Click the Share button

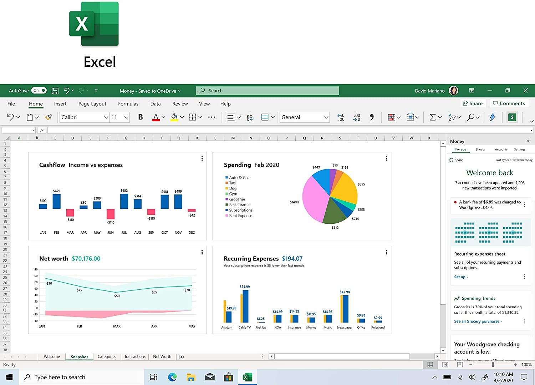(473, 103)
